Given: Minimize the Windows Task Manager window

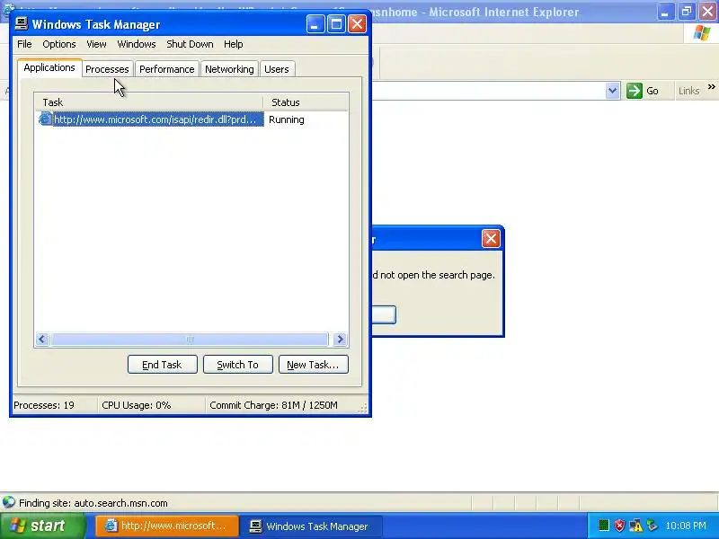Looking at the screenshot, I should (315, 24).
